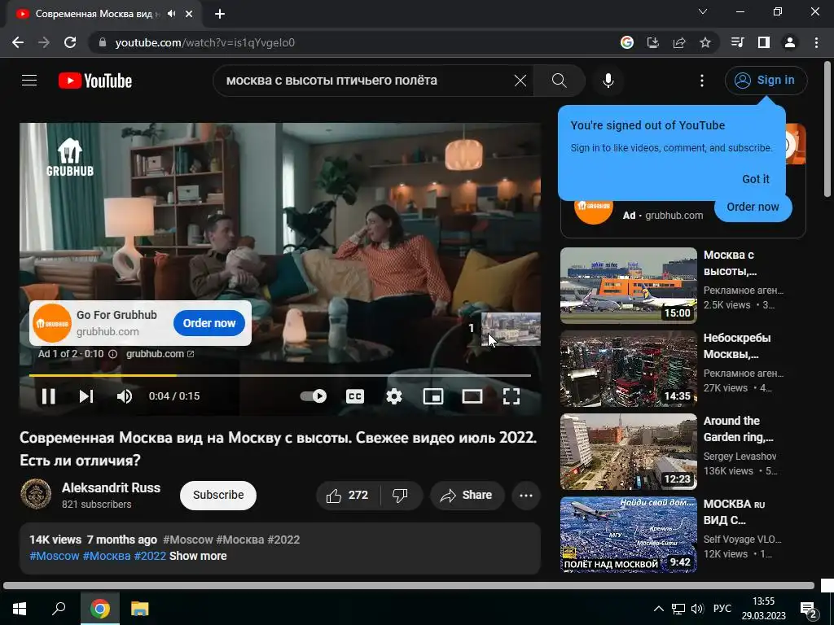Screen dimensions: 834x625
Task: Click the address bar URL
Action: [204, 42]
